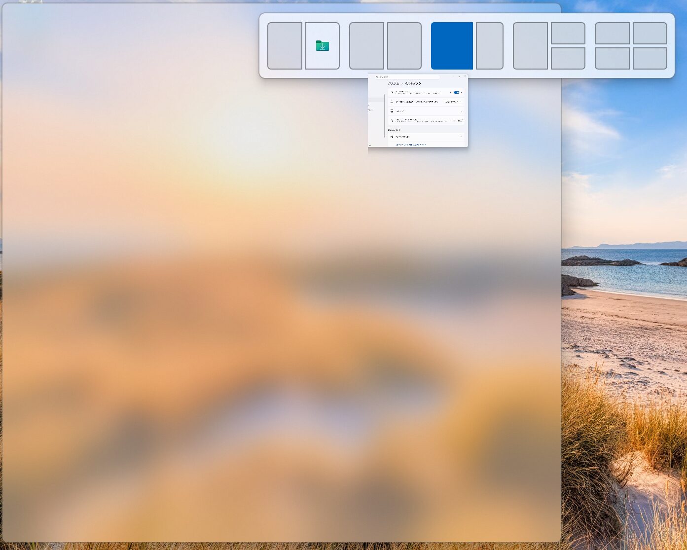Viewport: 687px width, 550px height.
Task: Select the top-right zone of the three-zone layout
Action: (568, 33)
